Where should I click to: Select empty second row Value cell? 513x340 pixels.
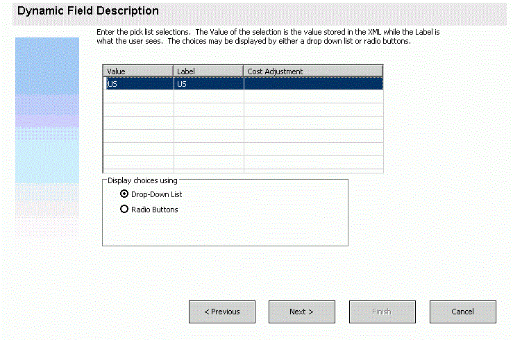tap(138, 96)
